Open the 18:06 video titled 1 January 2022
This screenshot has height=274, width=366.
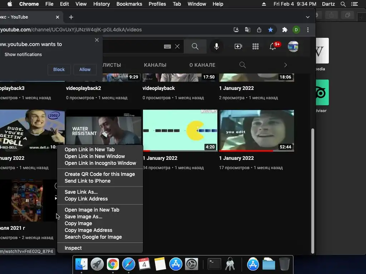tap(236, 88)
